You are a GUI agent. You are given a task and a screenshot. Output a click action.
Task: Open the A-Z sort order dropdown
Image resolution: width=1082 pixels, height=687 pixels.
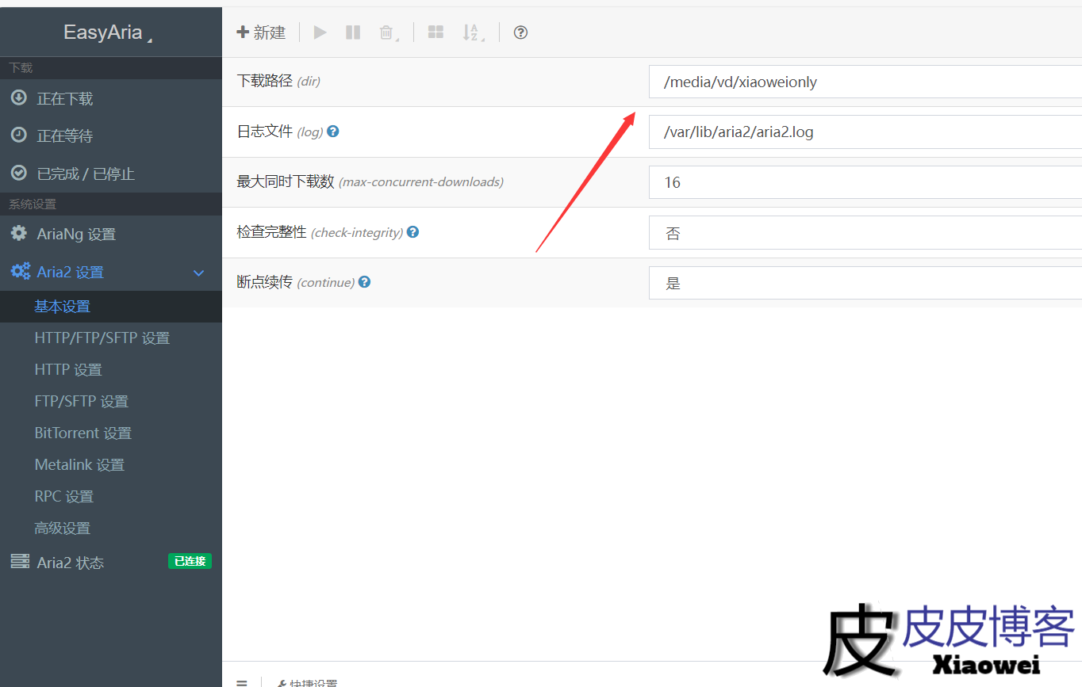click(472, 32)
